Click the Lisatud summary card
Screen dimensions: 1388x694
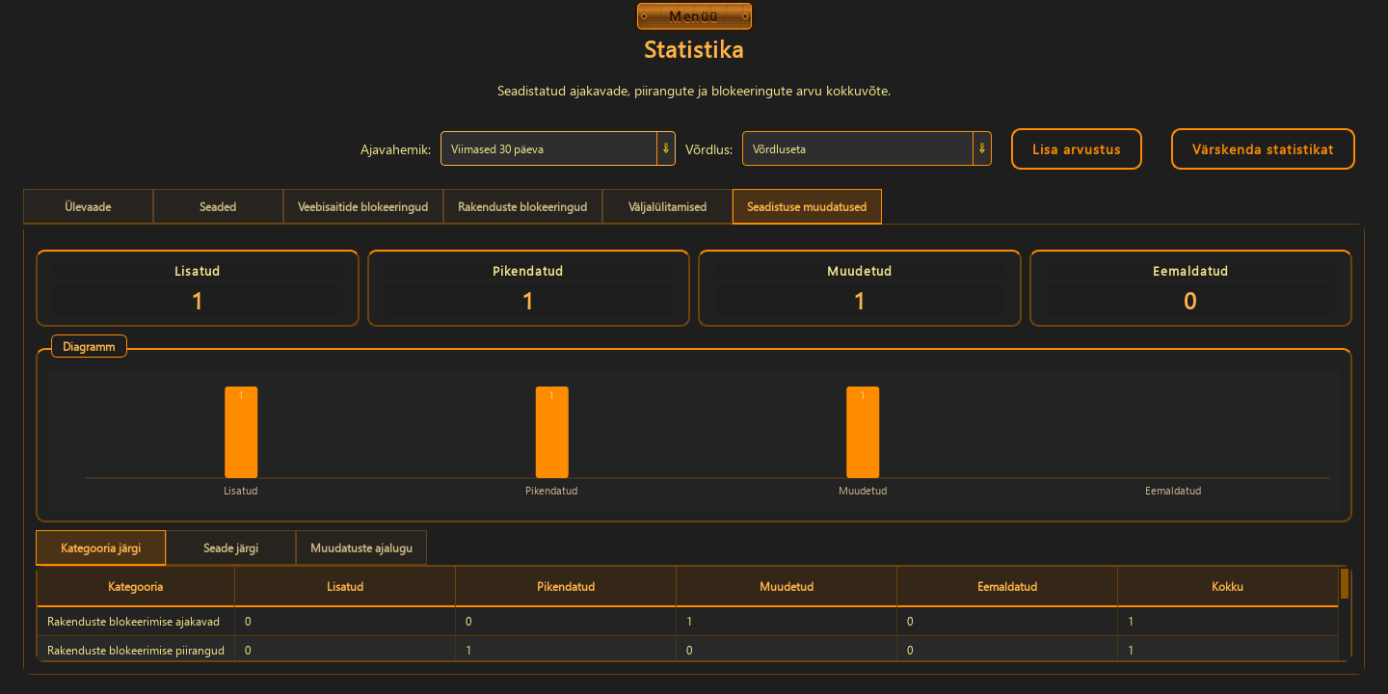(198, 288)
